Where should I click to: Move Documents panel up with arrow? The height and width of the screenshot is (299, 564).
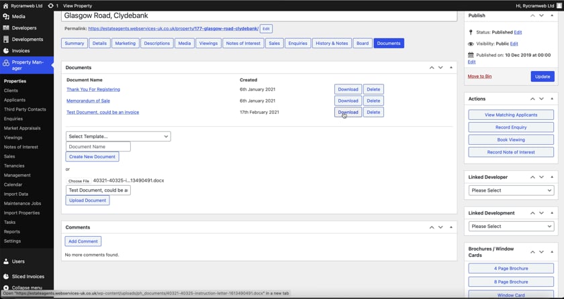click(432, 68)
